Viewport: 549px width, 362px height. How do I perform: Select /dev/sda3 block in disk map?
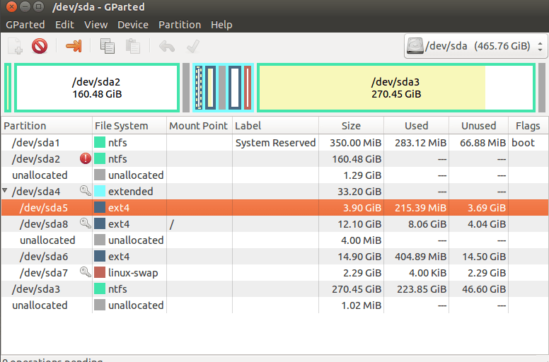point(396,88)
